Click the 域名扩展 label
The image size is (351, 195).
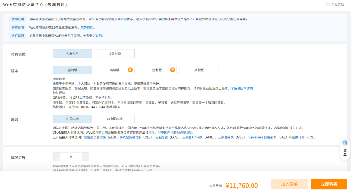(18, 157)
